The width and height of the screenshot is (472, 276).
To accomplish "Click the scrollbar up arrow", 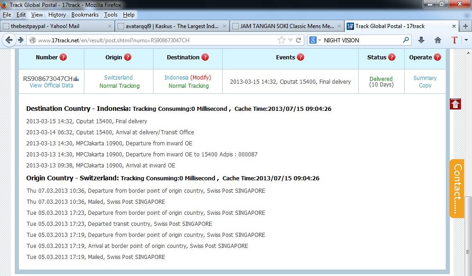I will (468, 53).
